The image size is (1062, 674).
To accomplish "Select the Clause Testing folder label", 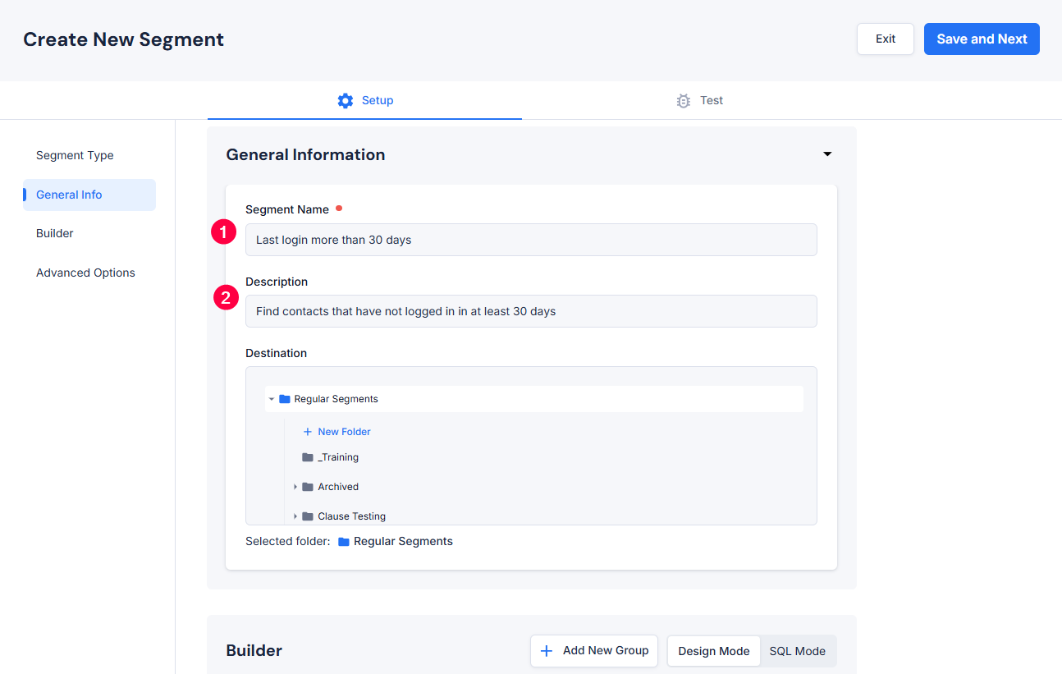I will (x=352, y=516).
